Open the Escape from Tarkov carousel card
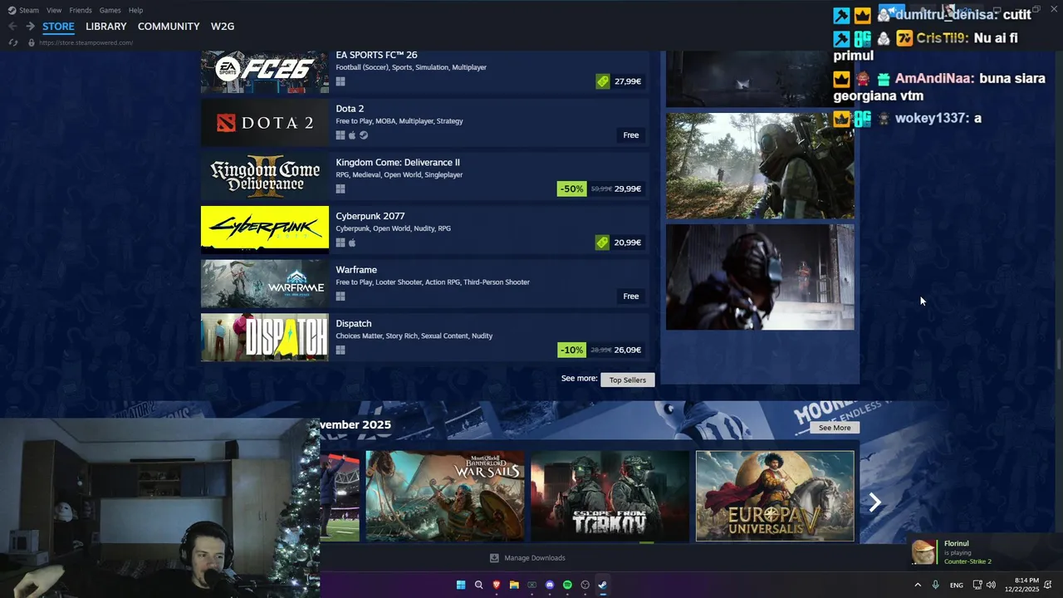 pos(610,496)
